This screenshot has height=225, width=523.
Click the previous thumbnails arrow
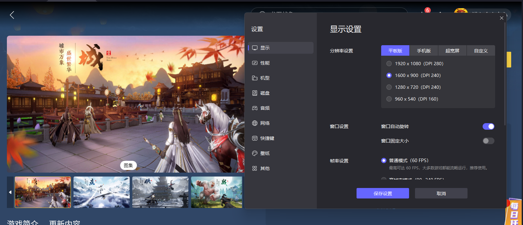pyautogui.click(x=10, y=192)
